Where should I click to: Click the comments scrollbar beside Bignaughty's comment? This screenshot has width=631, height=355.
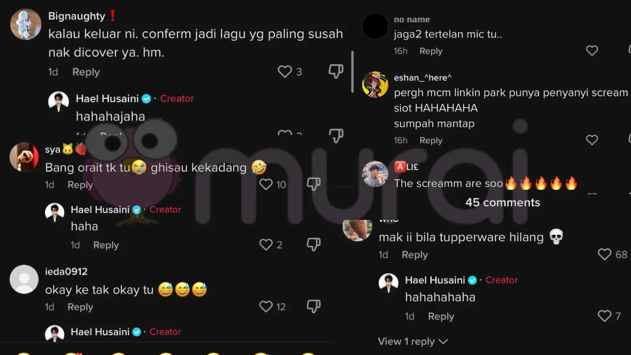(352, 71)
